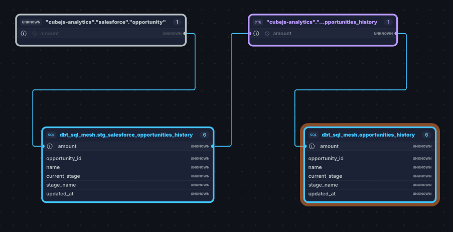The image size is (453, 232).
Task: Click output handle of stg_salesforce_opportunities_history amount
Action: click(x=213, y=146)
